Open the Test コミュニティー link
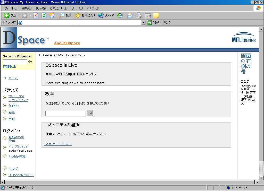This screenshot has height=191, width=264. pos(57,144)
